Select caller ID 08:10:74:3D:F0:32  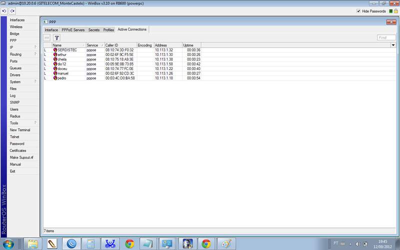click(119, 50)
